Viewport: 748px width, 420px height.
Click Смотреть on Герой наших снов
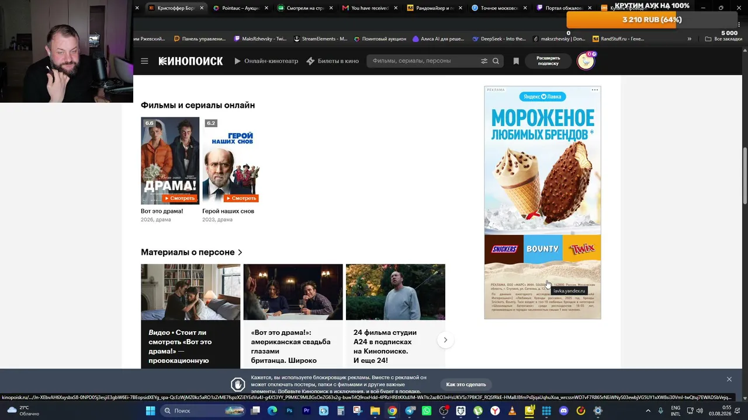pos(241,198)
